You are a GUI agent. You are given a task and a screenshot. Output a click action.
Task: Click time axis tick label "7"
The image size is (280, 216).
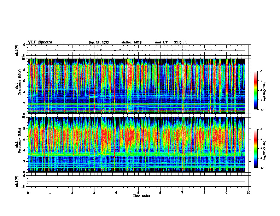(182, 193)
